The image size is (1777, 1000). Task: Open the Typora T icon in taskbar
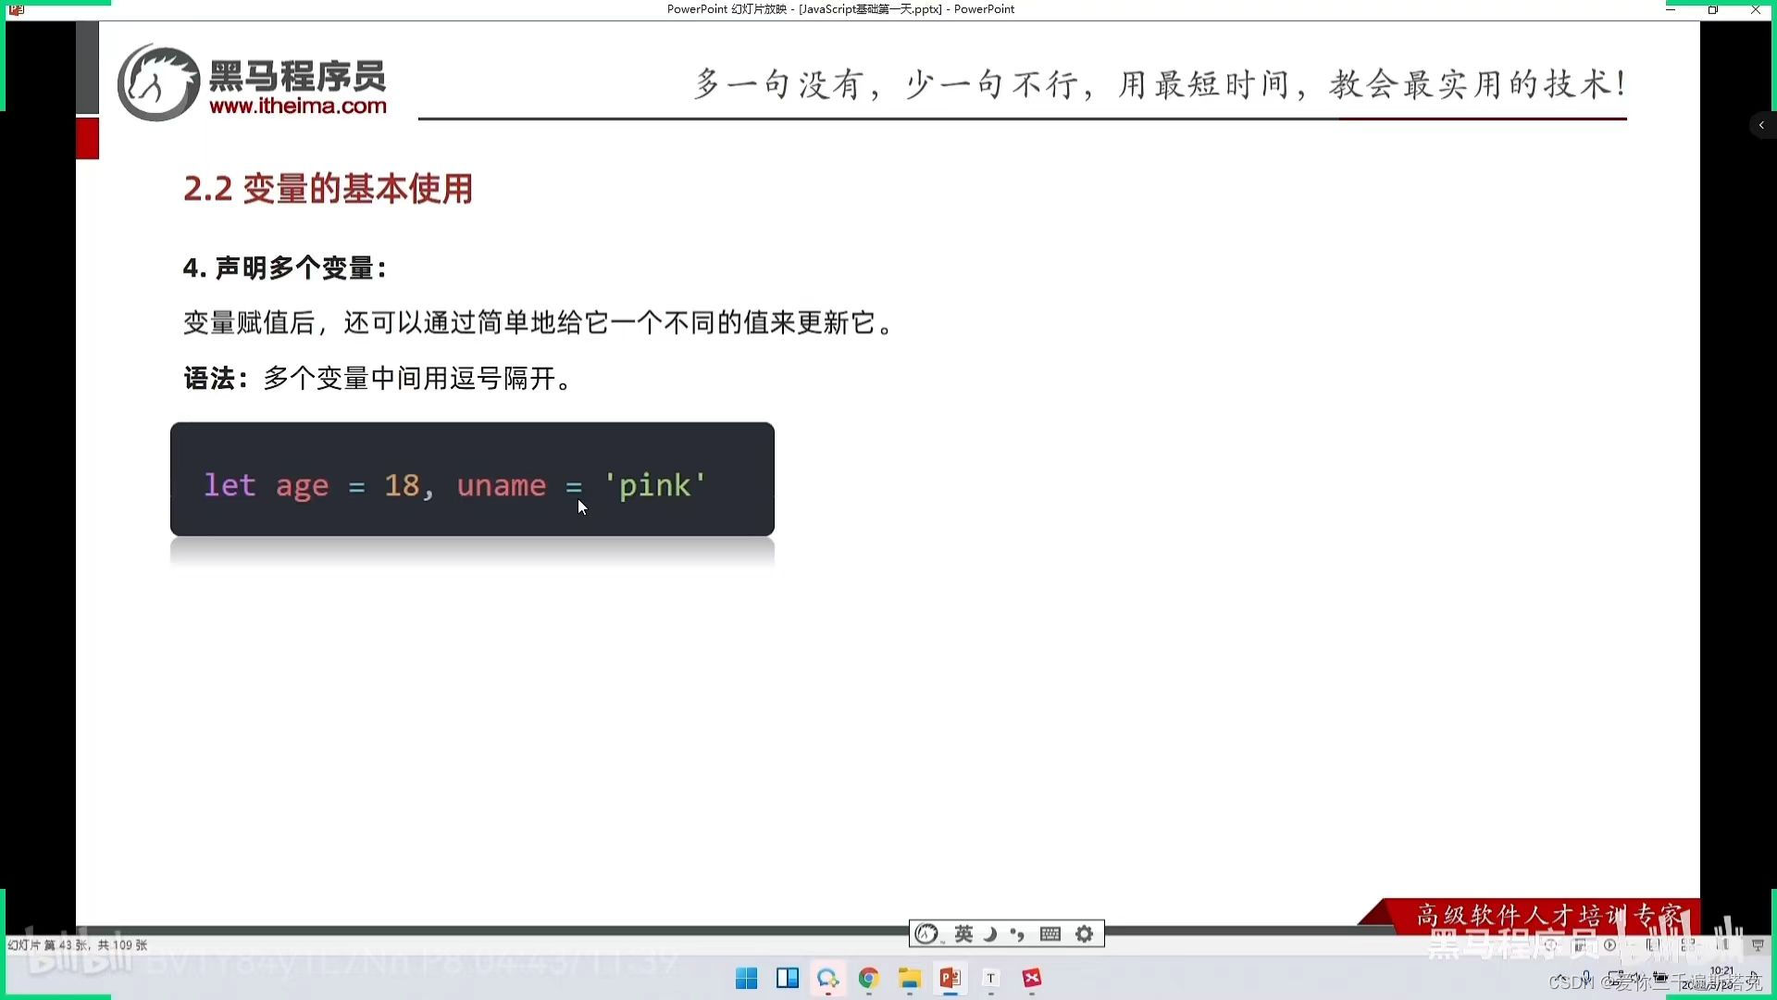click(990, 979)
